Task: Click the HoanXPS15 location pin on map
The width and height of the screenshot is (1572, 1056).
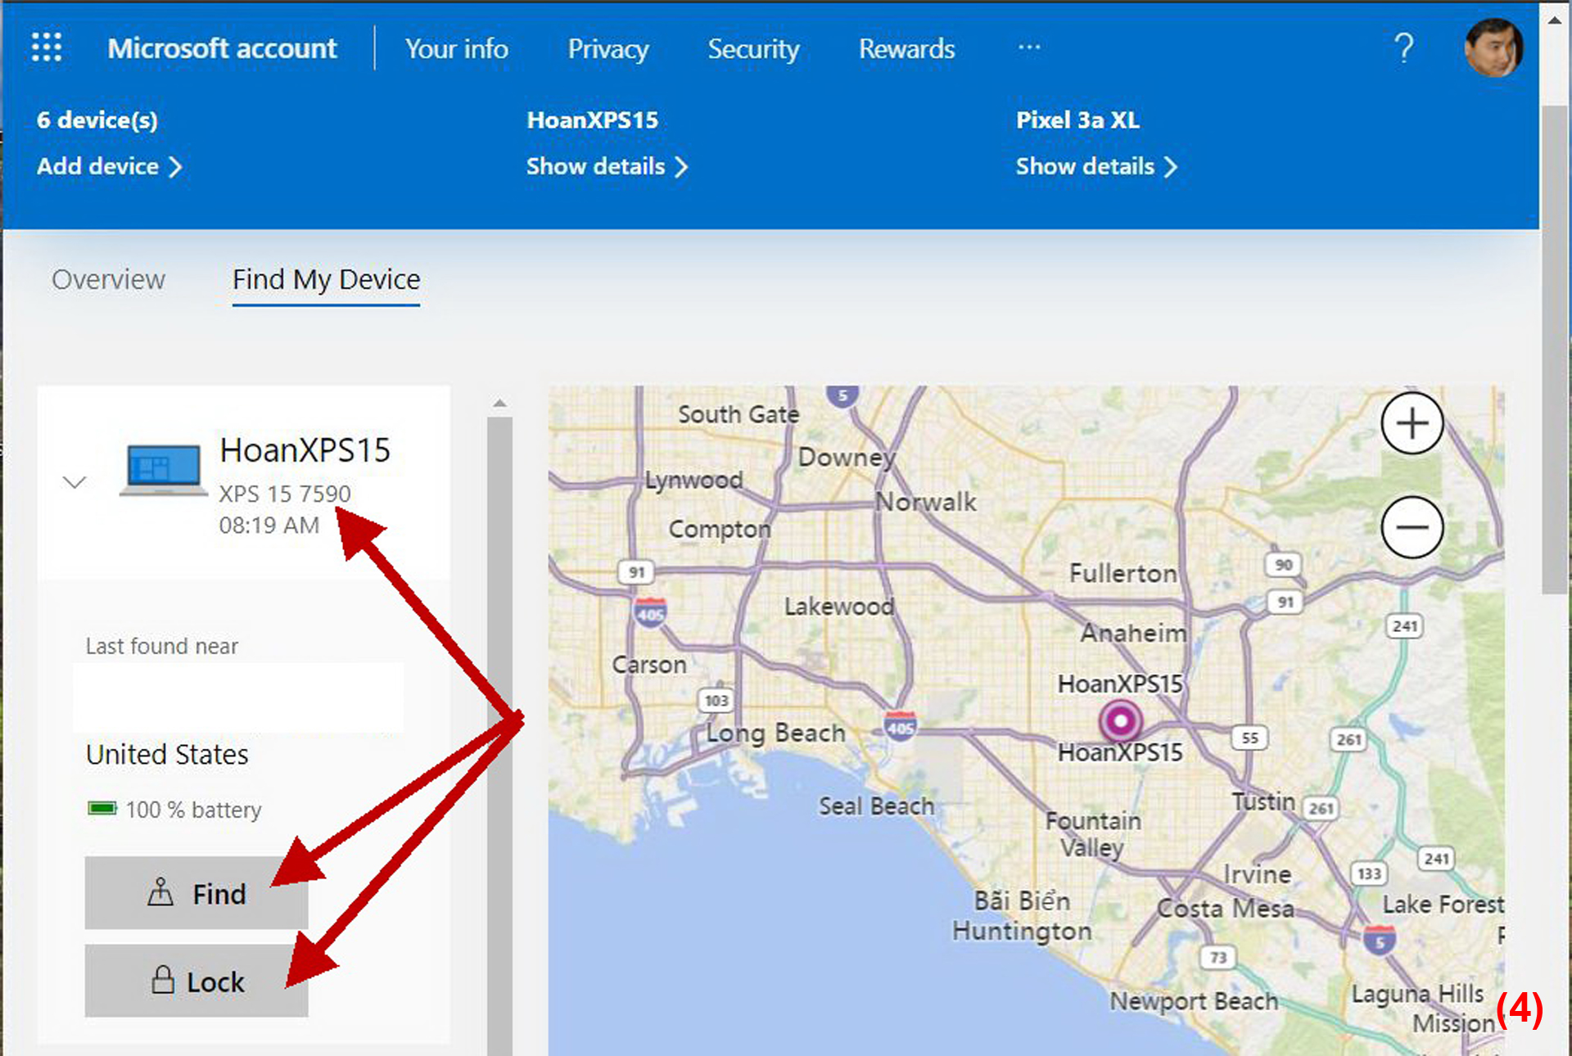Action: [1120, 721]
